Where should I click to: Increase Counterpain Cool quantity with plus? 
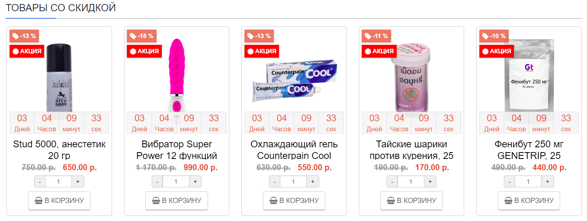(312, 182)
